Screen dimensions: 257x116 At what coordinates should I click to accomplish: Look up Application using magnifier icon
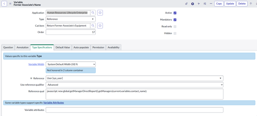[x=93, y=13]
